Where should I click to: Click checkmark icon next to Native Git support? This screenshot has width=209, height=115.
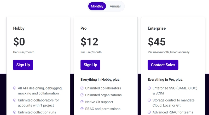82,102
